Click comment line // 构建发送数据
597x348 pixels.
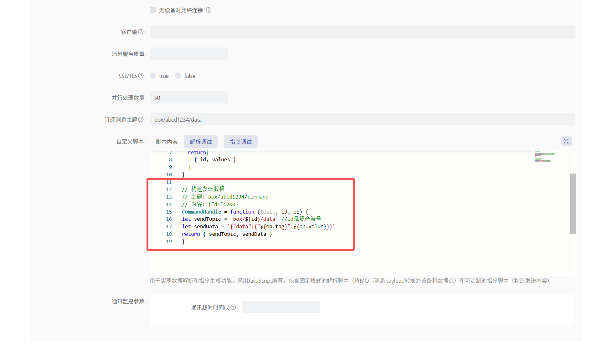tap(203, 189)
